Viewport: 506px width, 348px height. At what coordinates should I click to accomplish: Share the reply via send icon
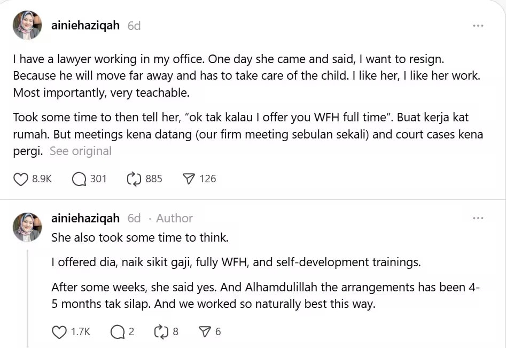click(x=205, y=332)
